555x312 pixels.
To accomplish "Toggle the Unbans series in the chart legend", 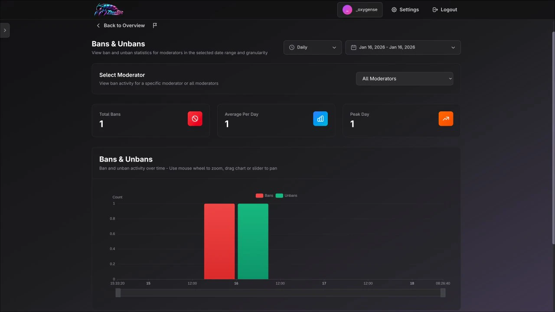I will (287, 195).
